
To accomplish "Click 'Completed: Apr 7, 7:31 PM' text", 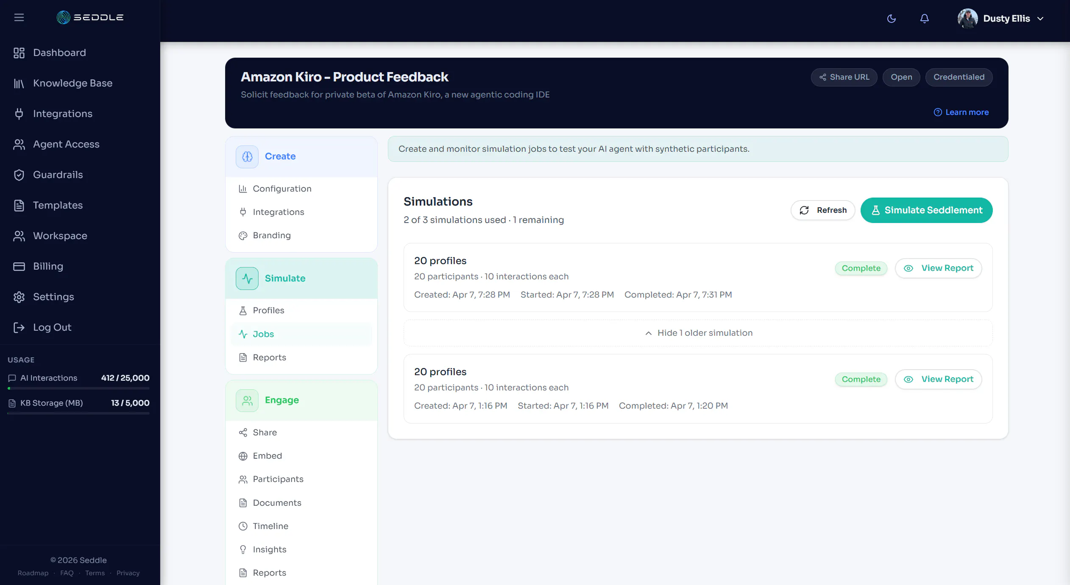I will (x=678, y=295).
